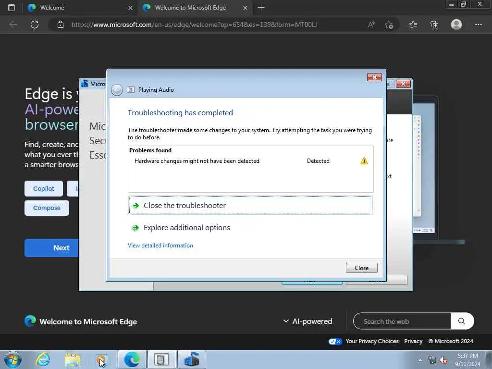Open the clock showing 5:37 PM
Screen dimensions: 492x369
(x=467, y=360)
